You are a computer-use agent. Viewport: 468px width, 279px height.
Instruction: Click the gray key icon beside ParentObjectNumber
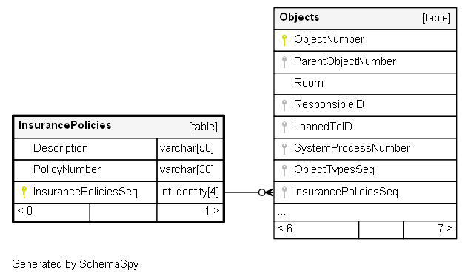coord(284,62)
